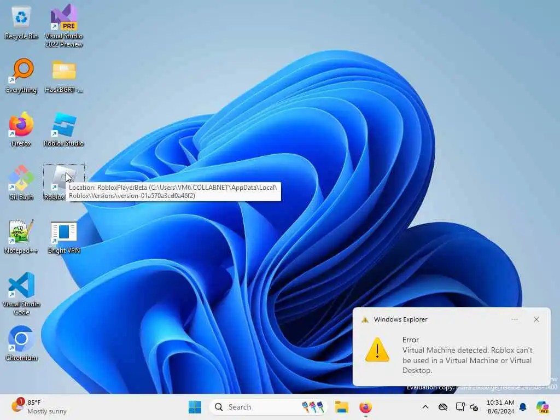Dismiss the Windows Explorer error notification

click(536, 319)
